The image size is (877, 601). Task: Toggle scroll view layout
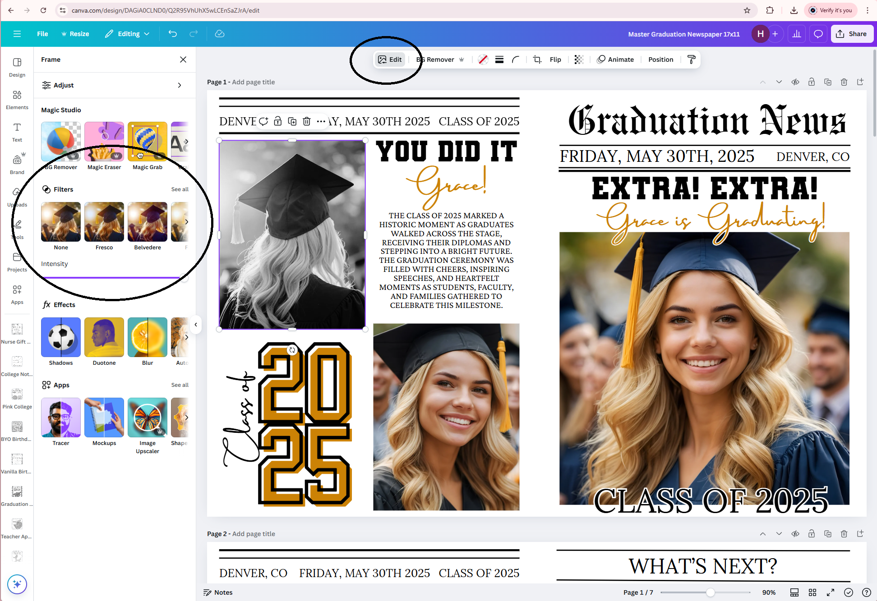point(794,592)
